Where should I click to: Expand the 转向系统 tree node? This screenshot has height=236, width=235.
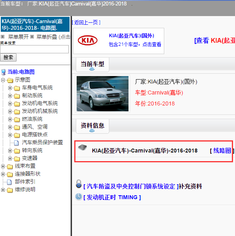[10, 151]
